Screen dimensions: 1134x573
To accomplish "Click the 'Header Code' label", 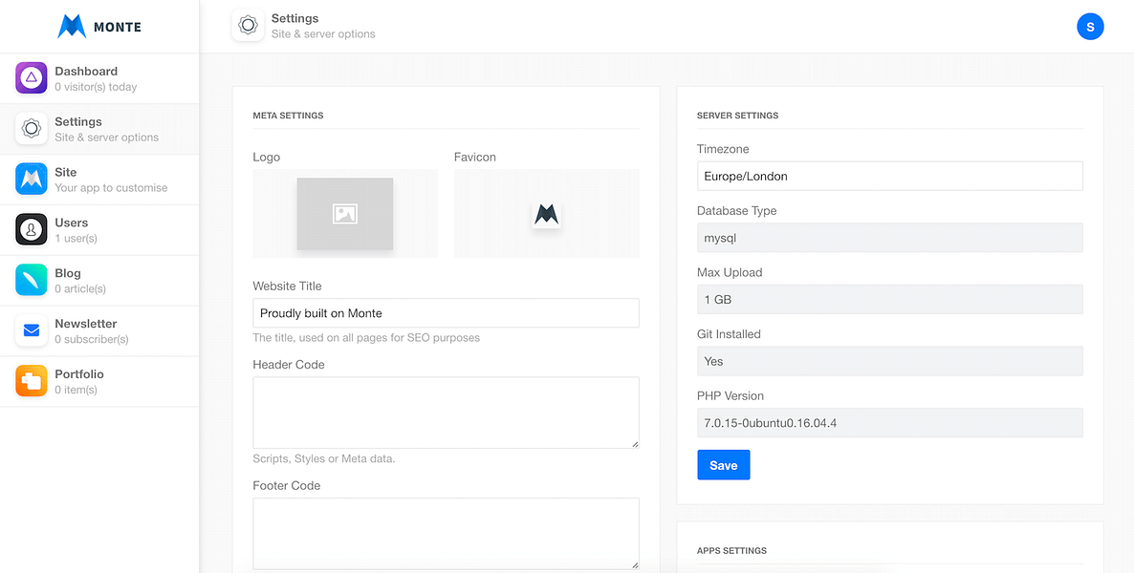I will 289,364.
